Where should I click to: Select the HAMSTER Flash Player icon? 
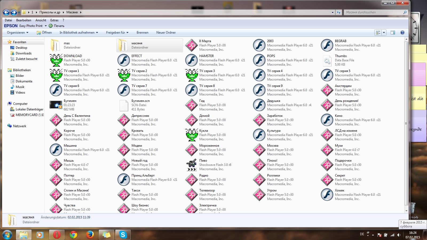click(192, 60)
